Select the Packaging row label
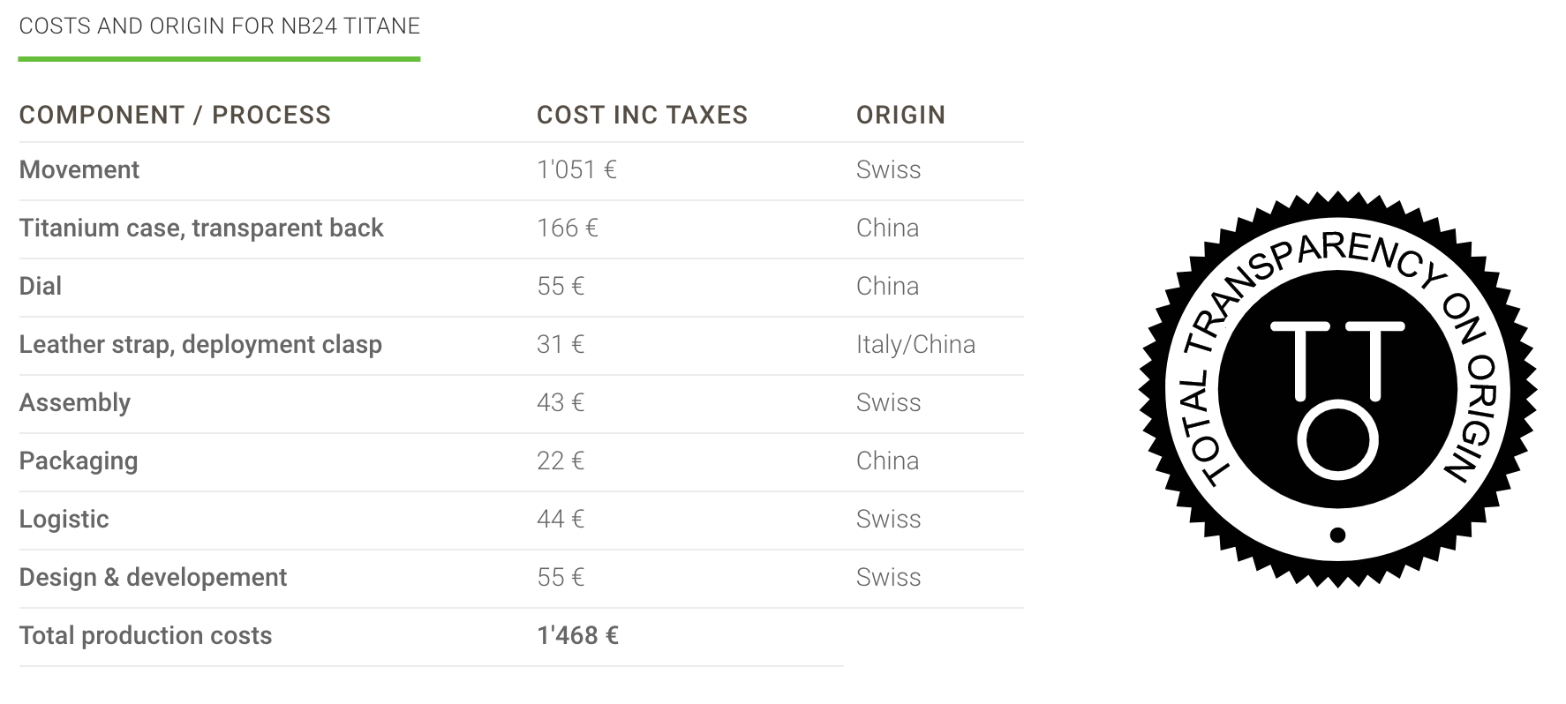The image size is (1566, 704). pos(79,461)
